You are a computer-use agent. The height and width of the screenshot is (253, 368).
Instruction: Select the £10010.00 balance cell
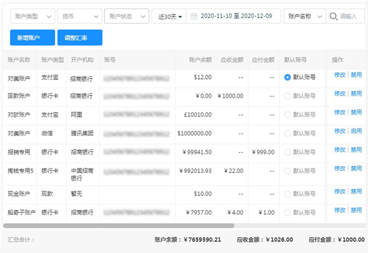198,115
